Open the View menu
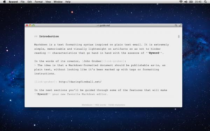Viewport: 210px width, 131px height. click(x=48, y=2)
